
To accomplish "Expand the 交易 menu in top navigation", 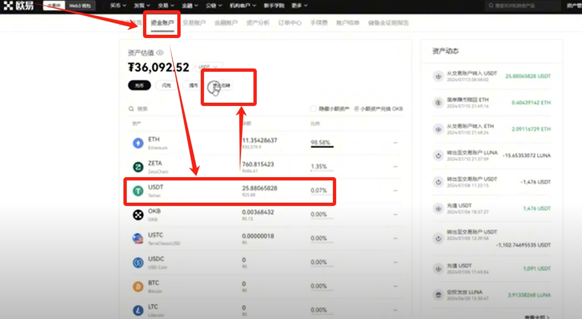I will 165,5.
